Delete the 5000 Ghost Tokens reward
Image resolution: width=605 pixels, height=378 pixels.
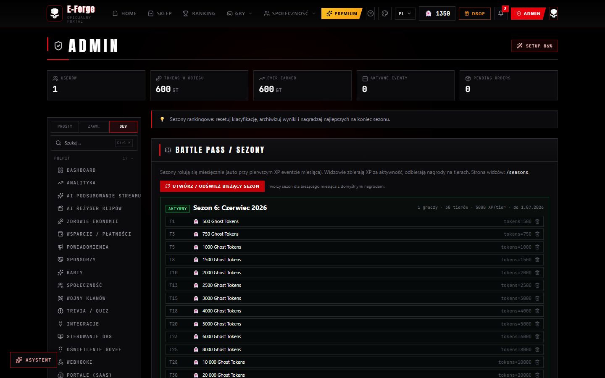[x=537, y=324]
